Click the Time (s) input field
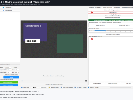This screenshot has height=100, width=133. [x=8, y=68]
